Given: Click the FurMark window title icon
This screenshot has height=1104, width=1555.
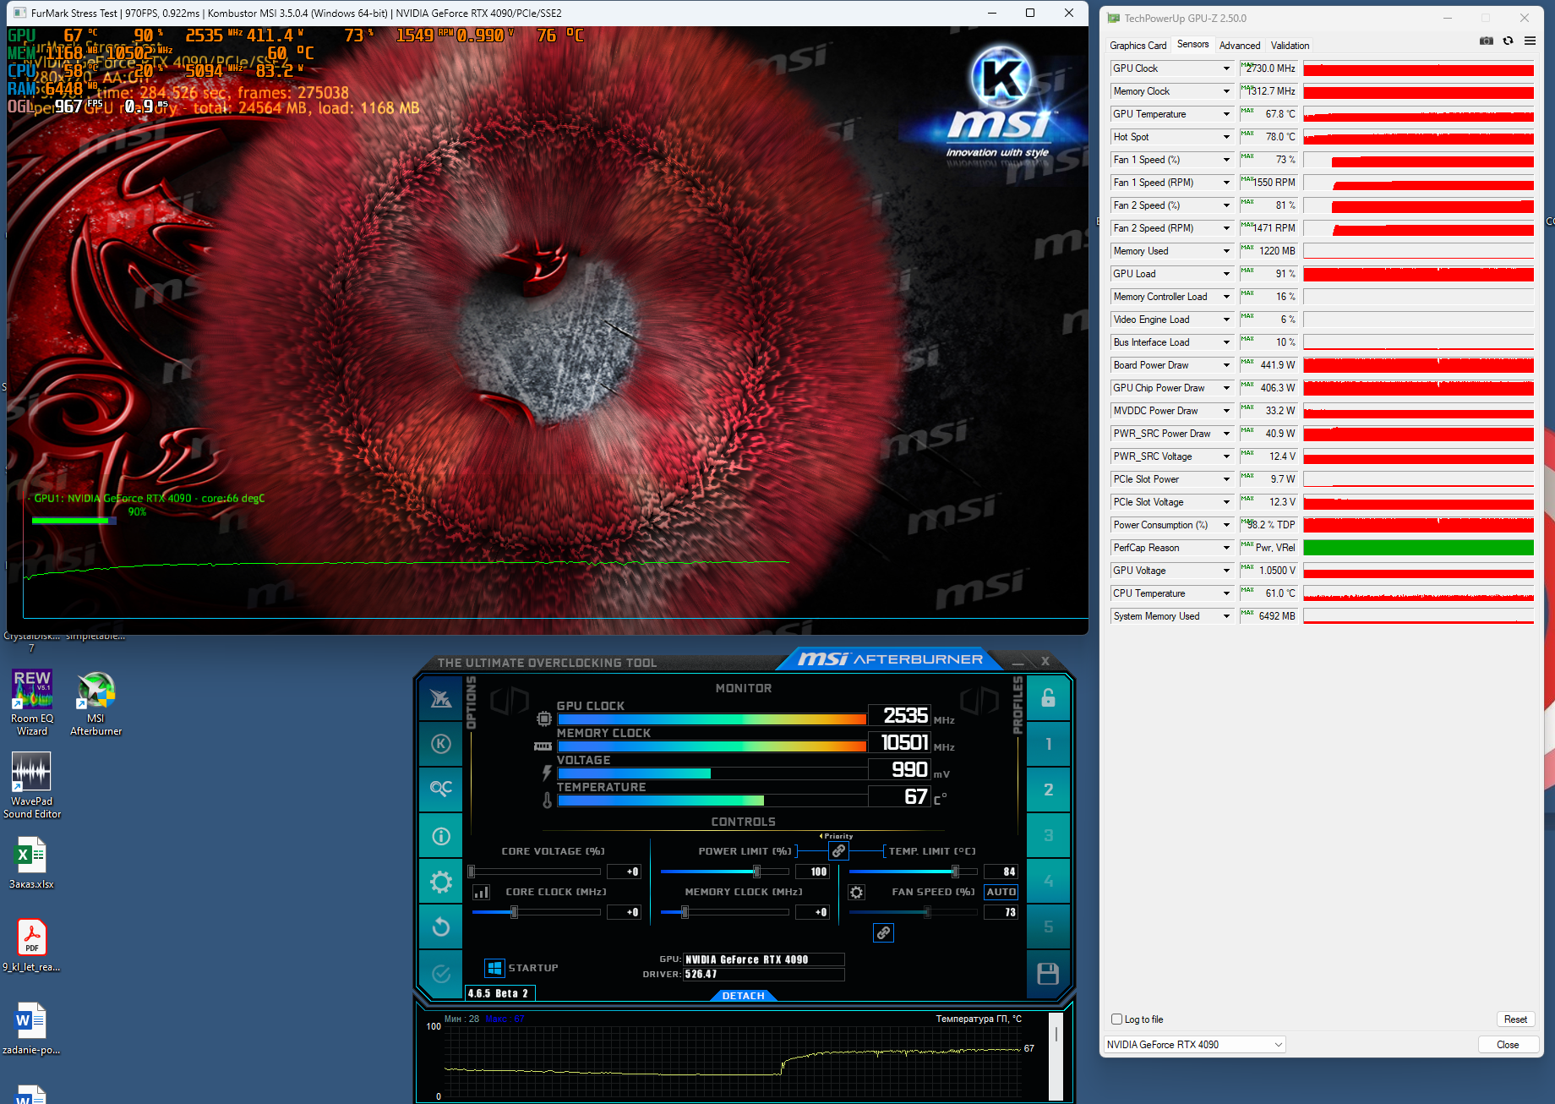Looking at the screenshot, I should 19,13.
